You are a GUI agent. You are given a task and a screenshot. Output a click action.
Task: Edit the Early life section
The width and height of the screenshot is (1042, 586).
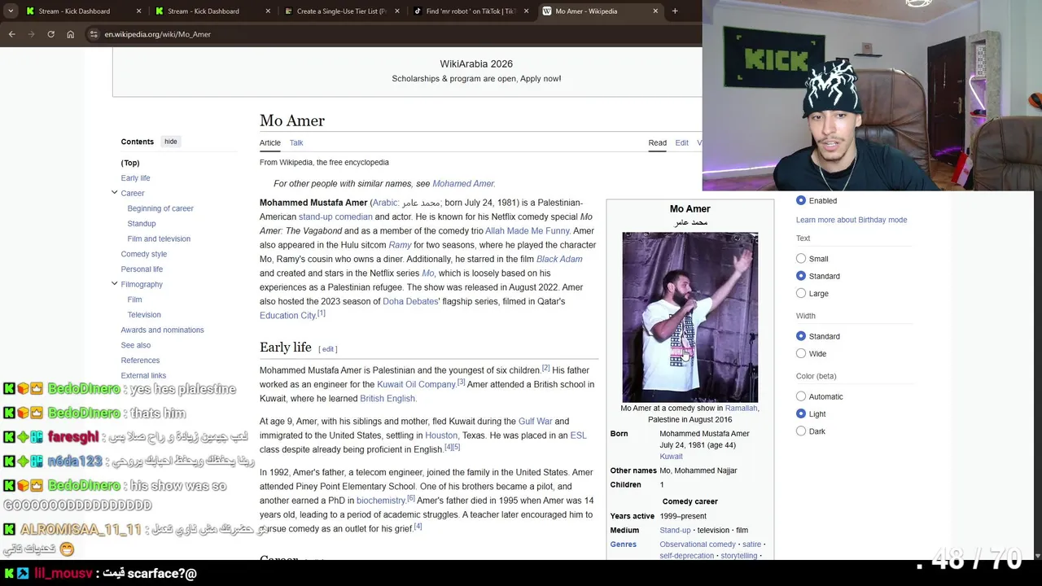(x=328, y=349)
